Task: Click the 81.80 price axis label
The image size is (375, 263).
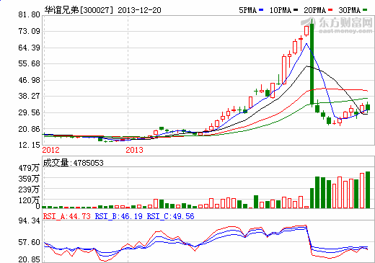Action: pos(29,15)
